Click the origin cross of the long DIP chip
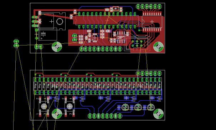Viewport: 216px width, 130px height. (107, 20)
